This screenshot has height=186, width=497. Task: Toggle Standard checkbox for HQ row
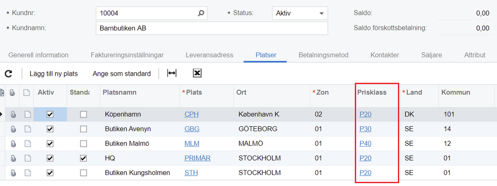84,158
